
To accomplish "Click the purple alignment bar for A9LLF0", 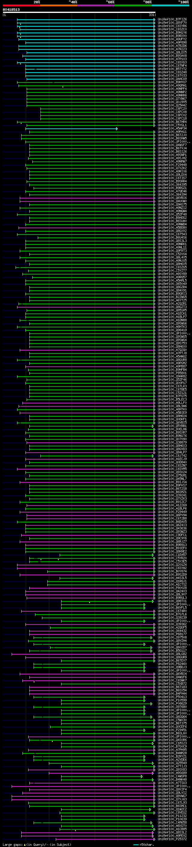I will pos(89,403).
